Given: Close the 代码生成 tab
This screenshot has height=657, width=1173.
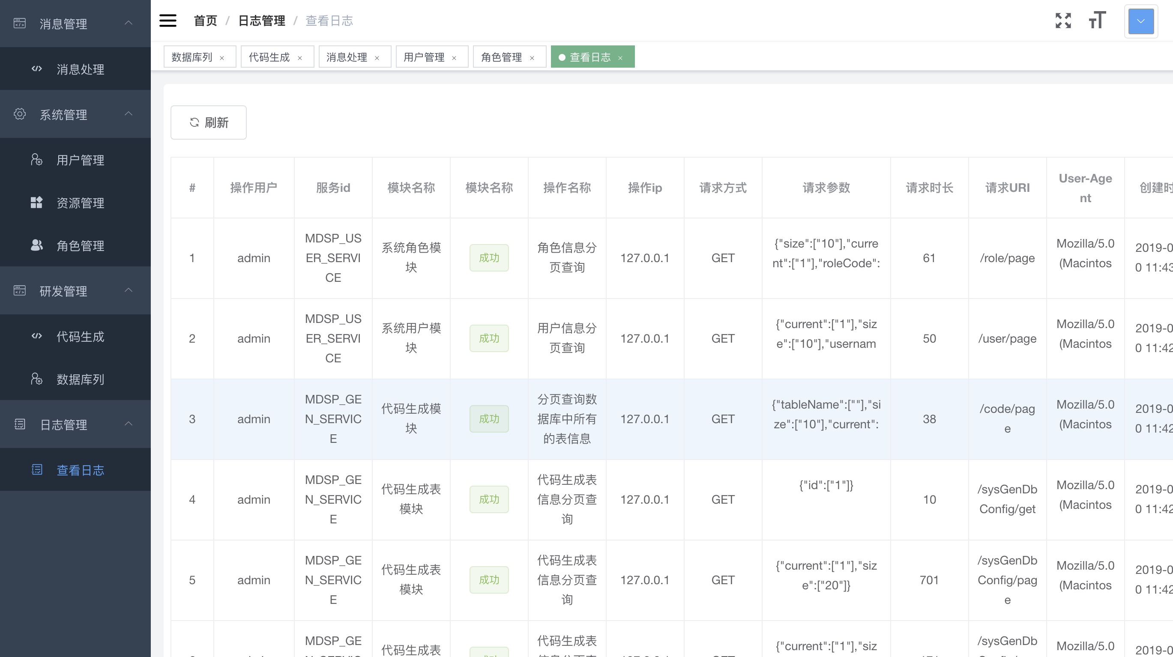Looking at the screenshot, I should tap(300, 58).
